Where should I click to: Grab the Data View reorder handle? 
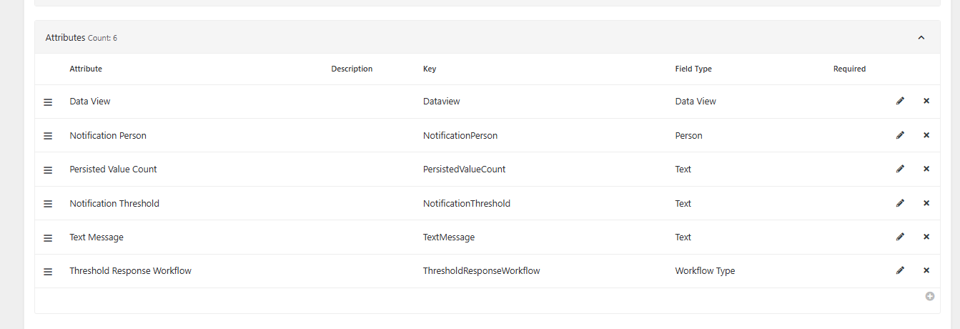[x=48, y=102]
